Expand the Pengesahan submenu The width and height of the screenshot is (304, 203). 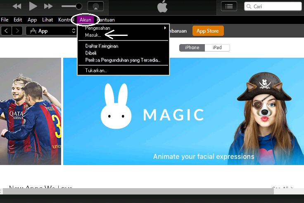point(123,28)
